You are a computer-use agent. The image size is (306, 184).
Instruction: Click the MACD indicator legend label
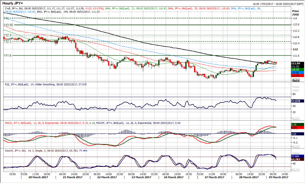8,123
